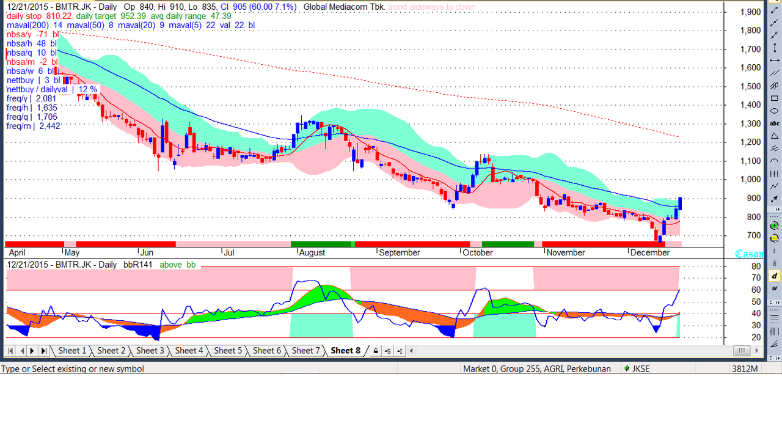Jump to first sheet tab

click(10, 351)
